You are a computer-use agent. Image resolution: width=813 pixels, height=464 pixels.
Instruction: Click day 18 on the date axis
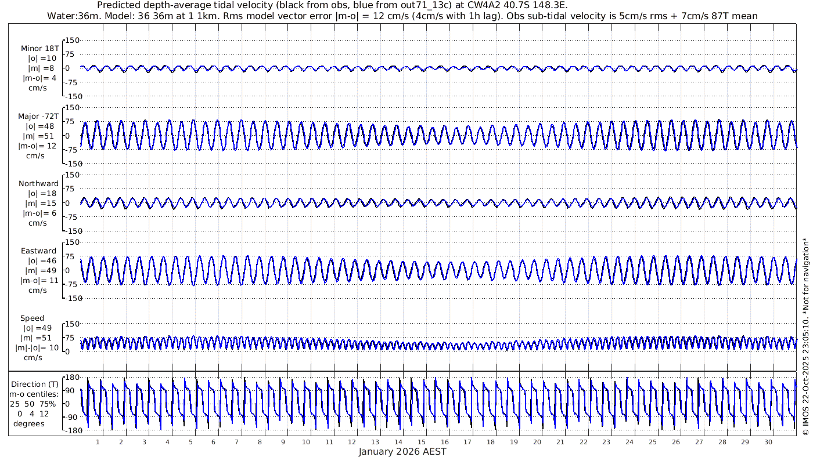tap(491, 442)
